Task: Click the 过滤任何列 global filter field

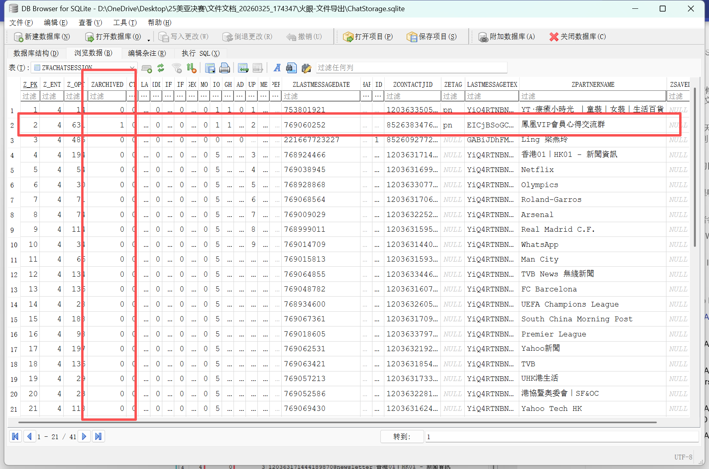Action: [x=411, y=68]
